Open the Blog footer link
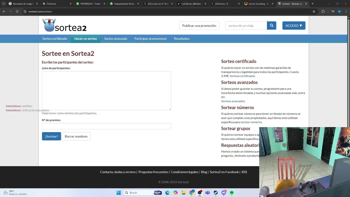Image resolution: width=350 pixels, height=197 pixels. coord(204,172)
